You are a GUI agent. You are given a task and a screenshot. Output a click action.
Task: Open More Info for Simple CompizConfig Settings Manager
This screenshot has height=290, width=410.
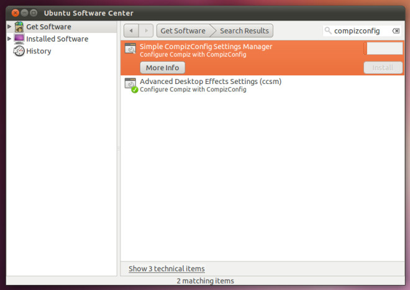coord(162,68)
